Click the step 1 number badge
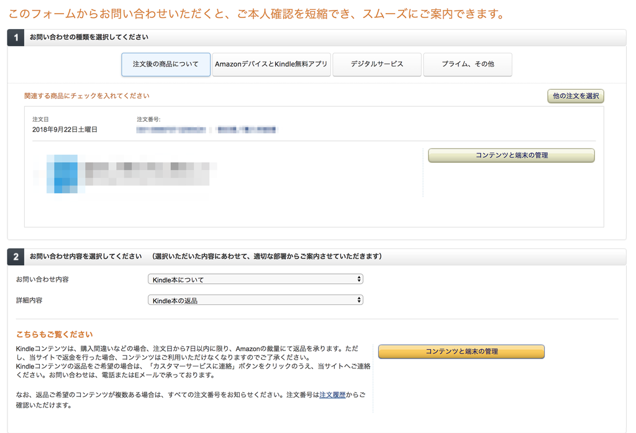636x433 pixels. 16,38
